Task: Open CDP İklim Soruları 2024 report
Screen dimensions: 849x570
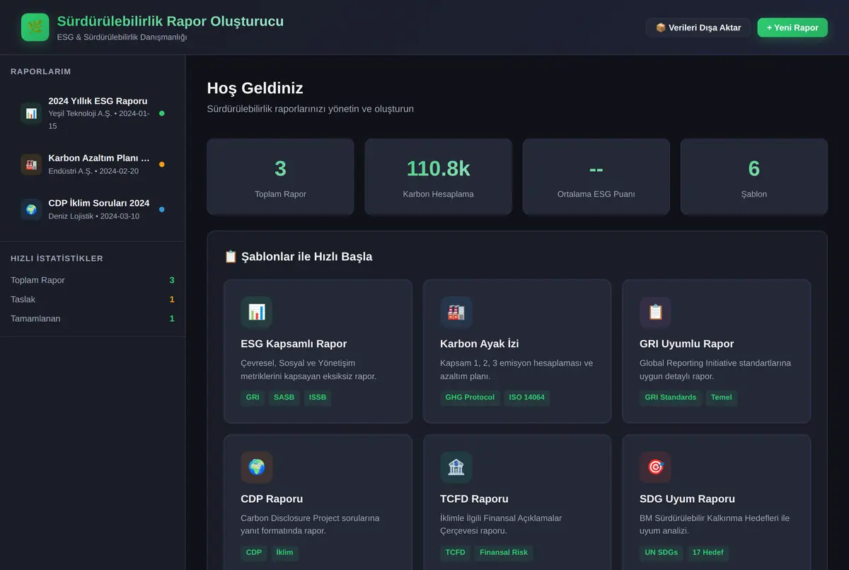Action: pos(93,209)
